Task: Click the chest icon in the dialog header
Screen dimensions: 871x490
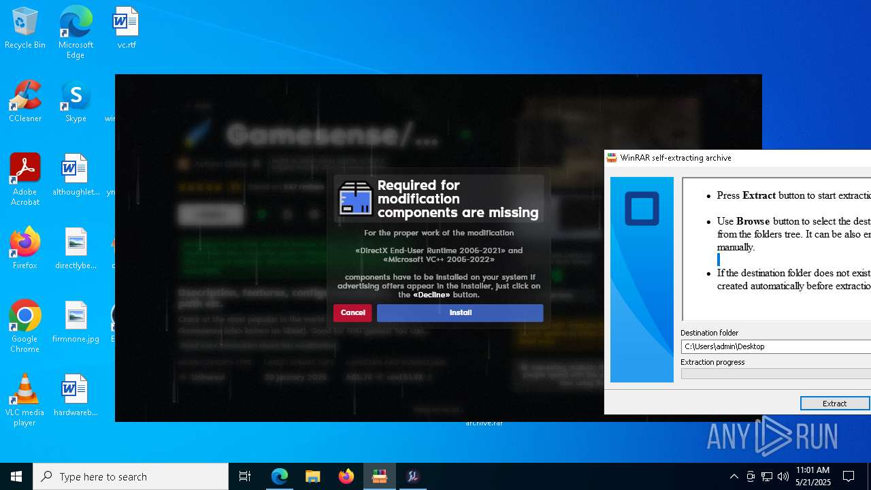Action: [355, 199]
